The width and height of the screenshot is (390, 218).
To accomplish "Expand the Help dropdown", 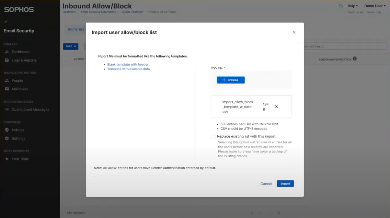I will [x=352, y=5].
